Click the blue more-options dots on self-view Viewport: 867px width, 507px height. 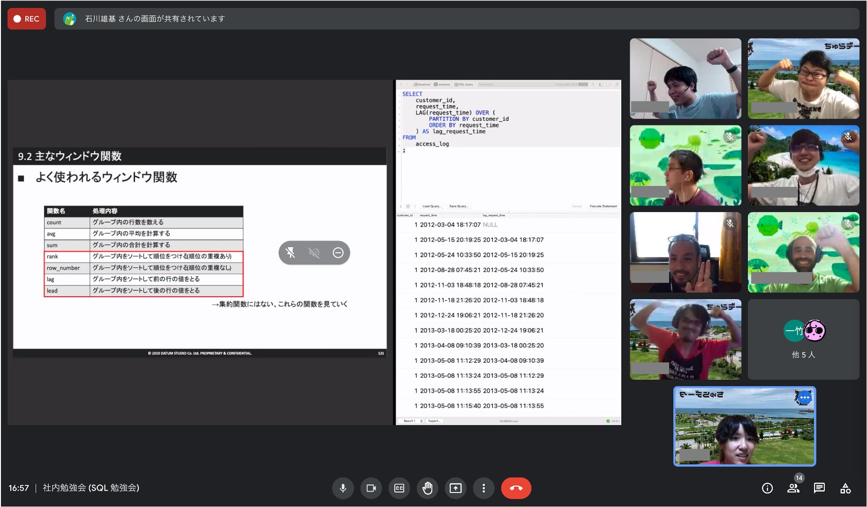(805, 397)
